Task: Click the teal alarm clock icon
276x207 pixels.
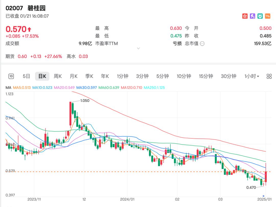Action: pyautogui.click(x=260, y=16)
